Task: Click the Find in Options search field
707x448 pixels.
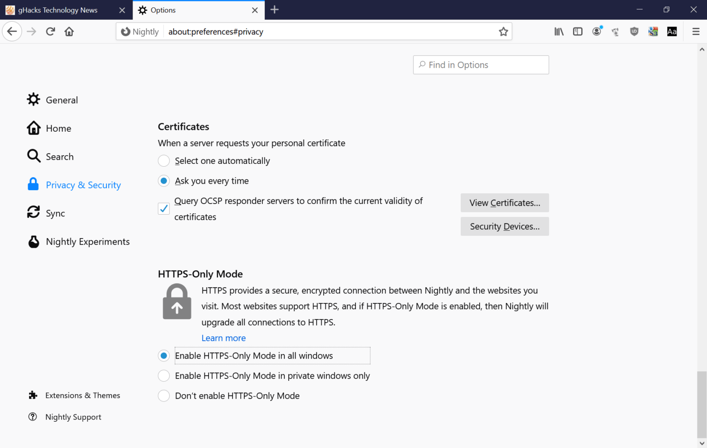Action: point(481,64)
